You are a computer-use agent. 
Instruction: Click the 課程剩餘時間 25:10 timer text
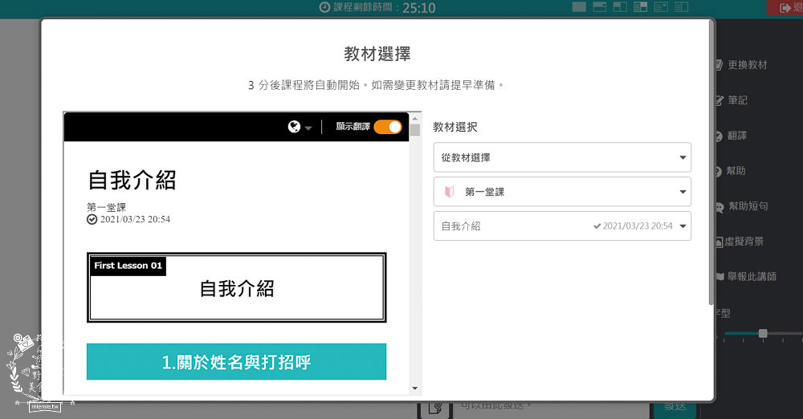384,8
